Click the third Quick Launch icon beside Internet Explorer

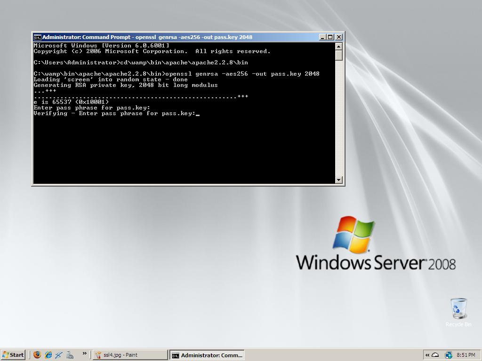[x=59, y=355]
